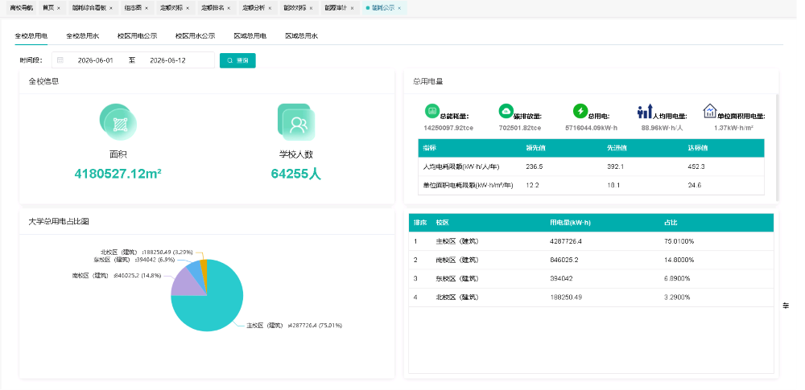Switch to the 能效对标 tab
805x390 pixels.
pos(294,8)
